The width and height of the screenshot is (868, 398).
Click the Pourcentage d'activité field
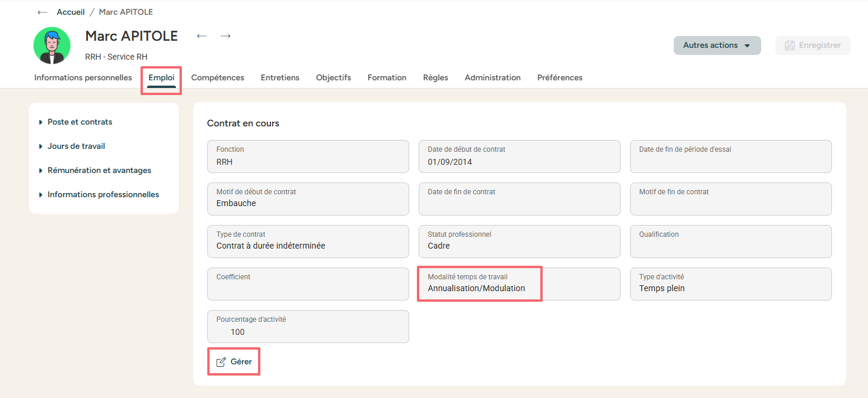click(308, 327)
